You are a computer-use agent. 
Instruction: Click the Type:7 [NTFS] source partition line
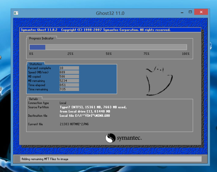pyautogui.click(x=93, y=107)
